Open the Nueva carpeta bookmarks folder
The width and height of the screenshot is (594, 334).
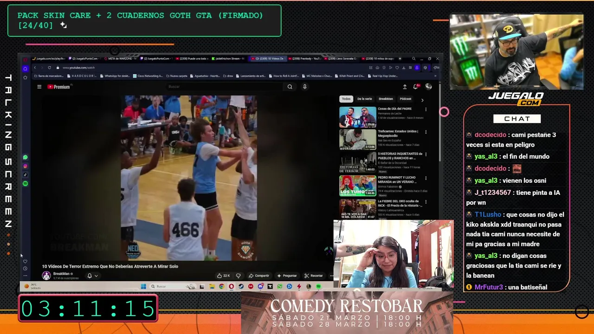(177, 76)
